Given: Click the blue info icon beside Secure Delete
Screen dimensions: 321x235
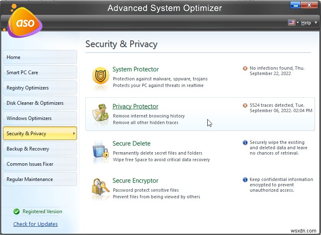Looking at the screenshot, I should (245, 143).
